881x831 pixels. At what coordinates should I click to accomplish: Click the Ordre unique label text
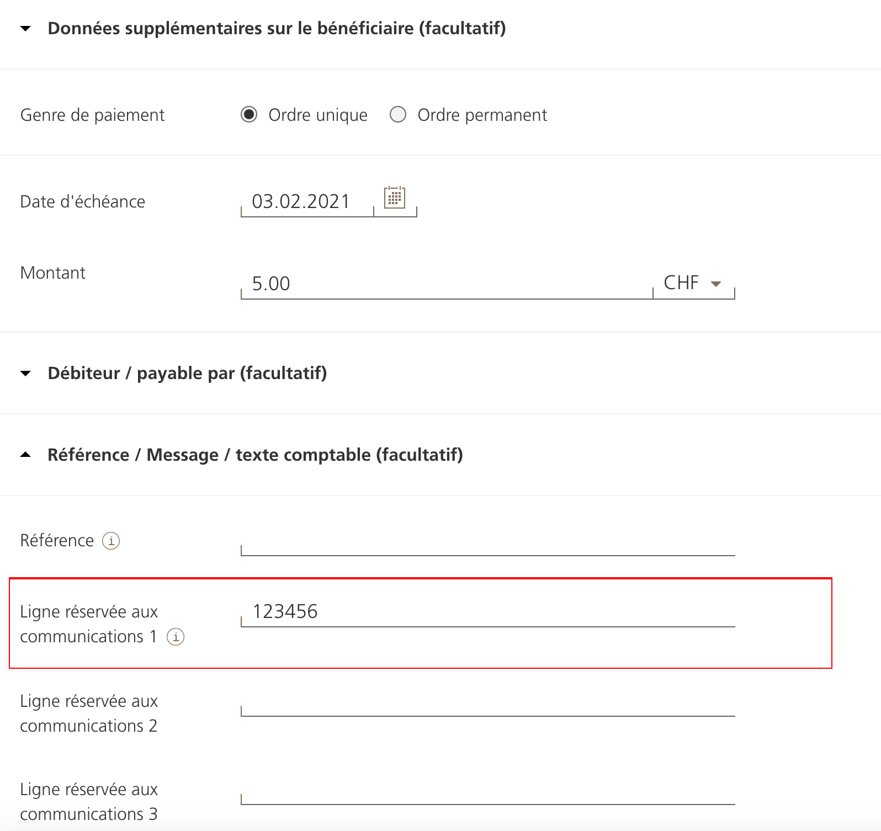click(318, 115)
